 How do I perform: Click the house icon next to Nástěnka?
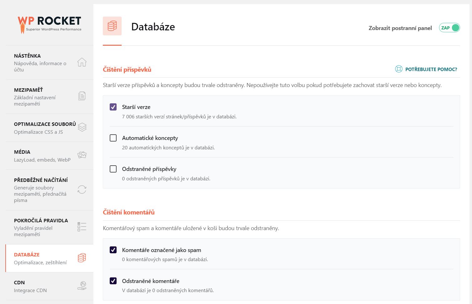point(82,62)
